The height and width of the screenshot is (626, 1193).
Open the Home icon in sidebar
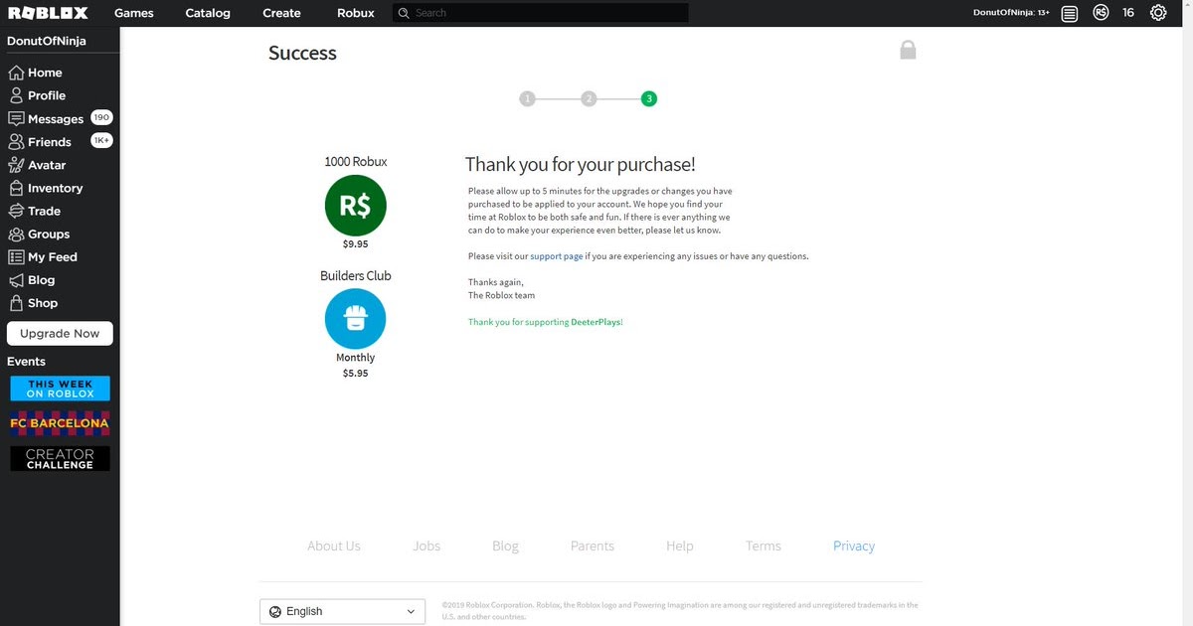click(16, 73)
